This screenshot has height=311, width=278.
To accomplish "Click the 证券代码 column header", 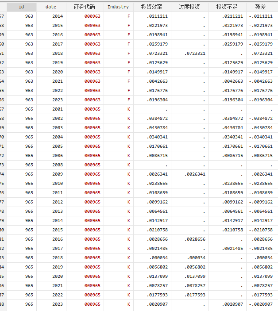I will 84,7.
